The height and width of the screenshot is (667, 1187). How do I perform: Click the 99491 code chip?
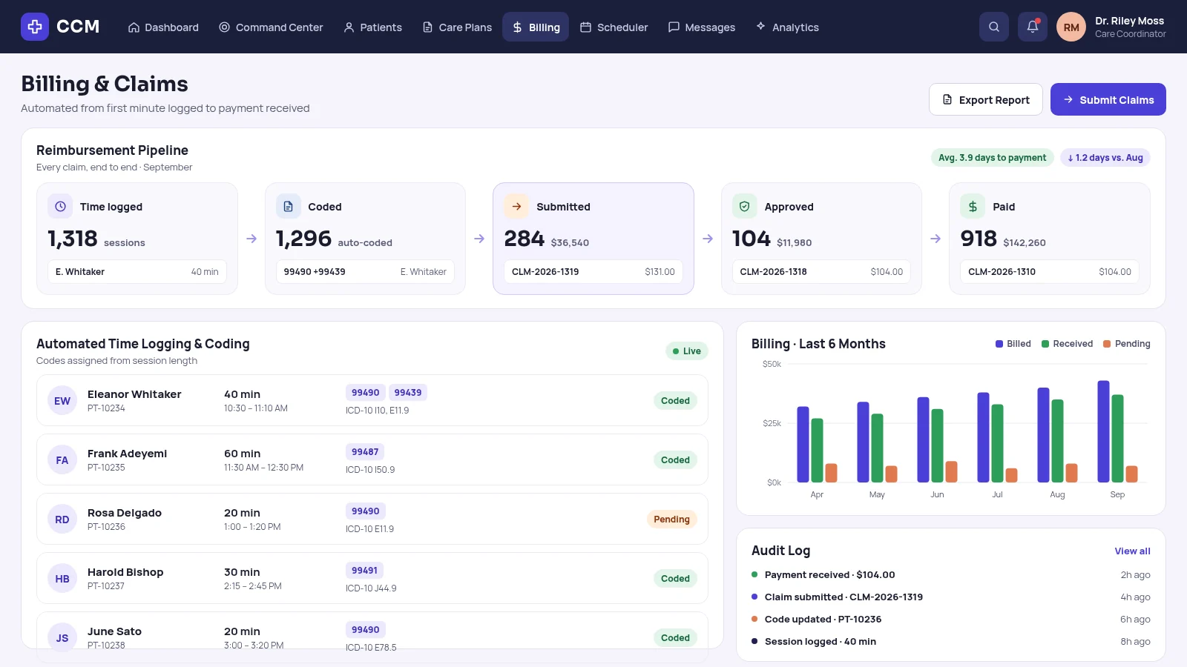[365, 571]
